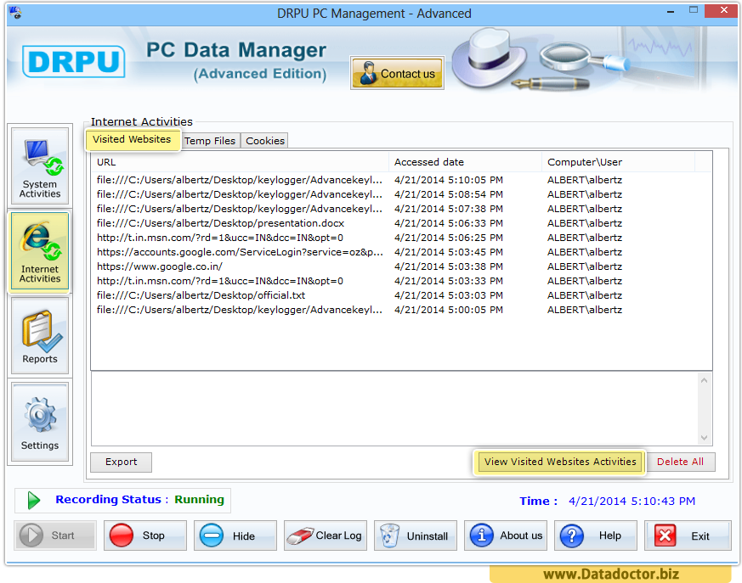Select the presentation.docx URL row

pyautogui.click(x=401, y=223)
